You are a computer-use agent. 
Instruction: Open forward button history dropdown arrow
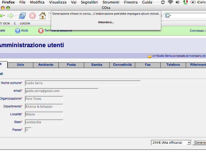click(16, 16)
